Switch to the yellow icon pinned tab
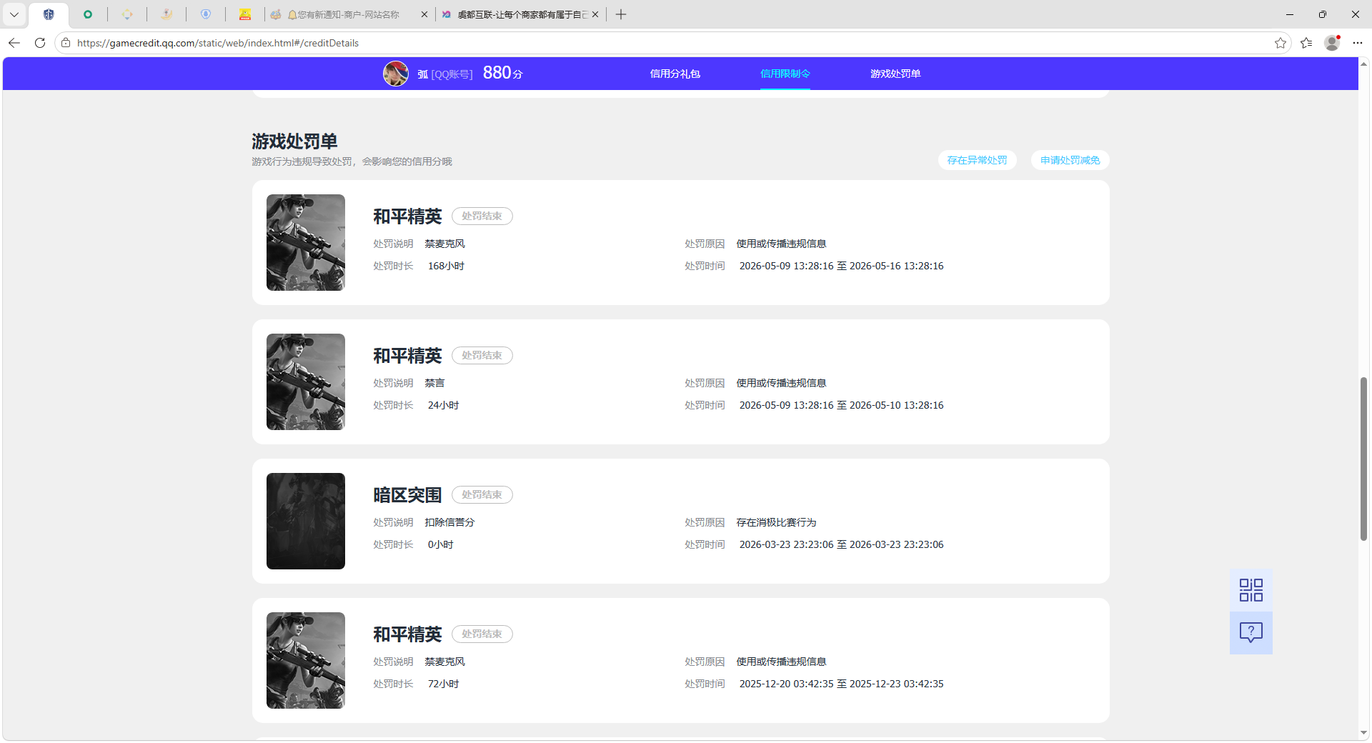This screenshot has width=1372, height=743. [x=245, y=14]
